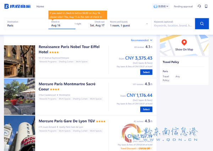Screen dimensions: 213x151
Task: Edit the Destination field Paris
Action: [x=26, y=24]
